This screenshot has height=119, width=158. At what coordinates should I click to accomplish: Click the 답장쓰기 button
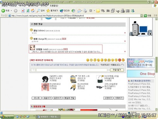point(58,98)
